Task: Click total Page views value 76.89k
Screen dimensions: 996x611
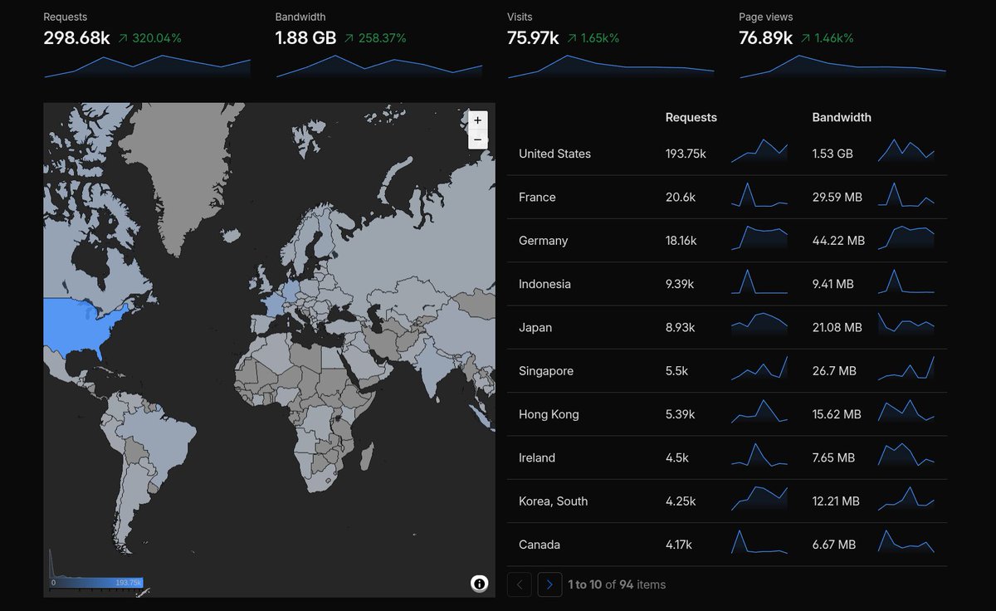Action: [x=766, y=37]
